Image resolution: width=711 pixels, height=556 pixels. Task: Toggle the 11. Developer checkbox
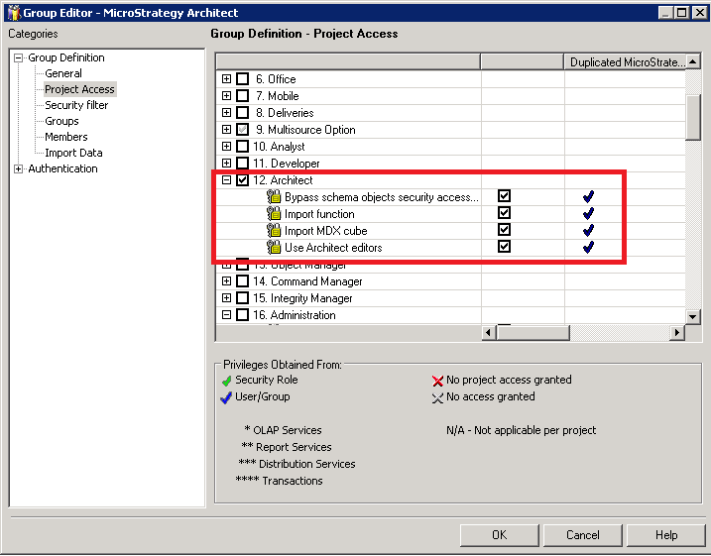[x=243, y=163]
